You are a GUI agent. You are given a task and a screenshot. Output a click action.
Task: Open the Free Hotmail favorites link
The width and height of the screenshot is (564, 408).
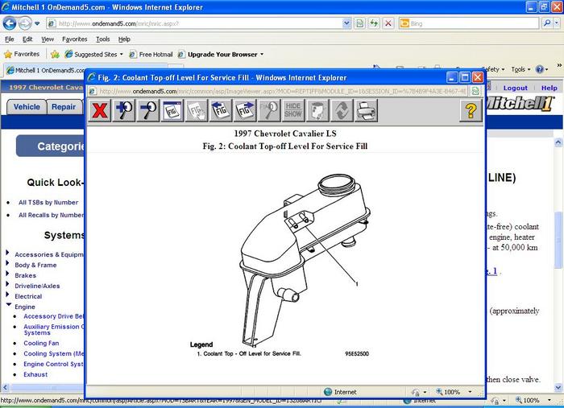pyautogui.click(x=151, y=54)
